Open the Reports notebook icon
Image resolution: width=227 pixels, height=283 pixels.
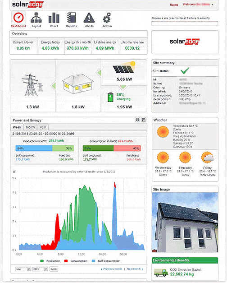coord(72,18)
